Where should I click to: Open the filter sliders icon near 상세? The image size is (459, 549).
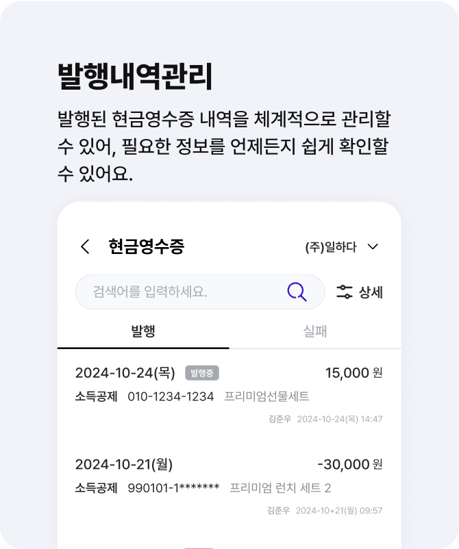pos(345,292)
